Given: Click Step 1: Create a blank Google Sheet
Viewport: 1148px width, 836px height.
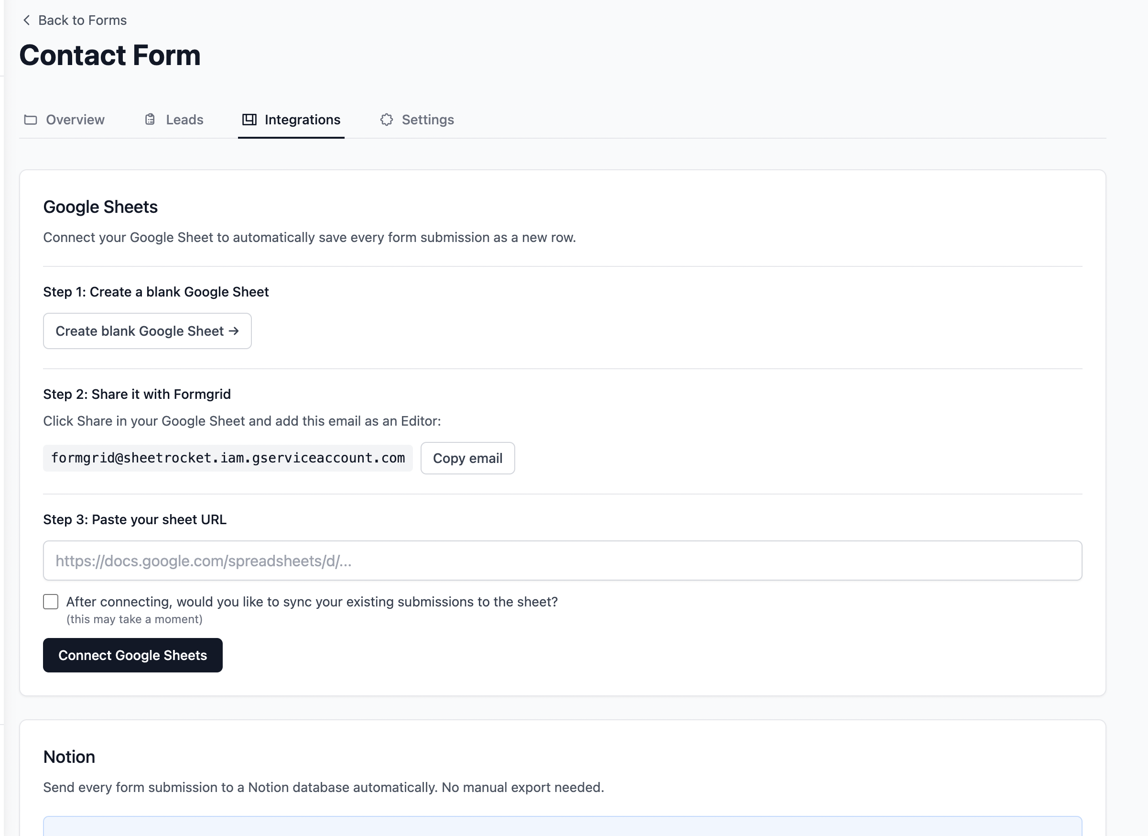Looking at the screenshot, I should coord(156,292).
